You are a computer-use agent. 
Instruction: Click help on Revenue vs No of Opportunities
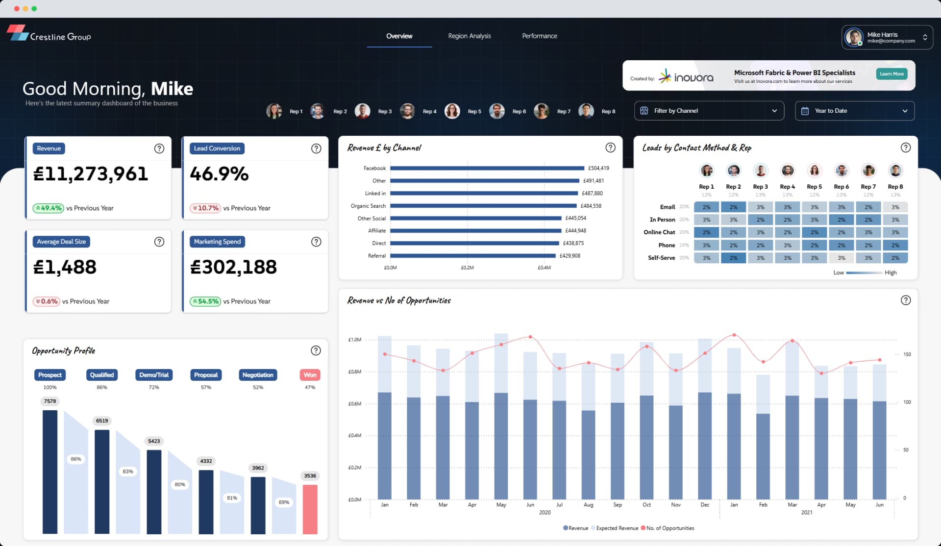pos(906,300)
